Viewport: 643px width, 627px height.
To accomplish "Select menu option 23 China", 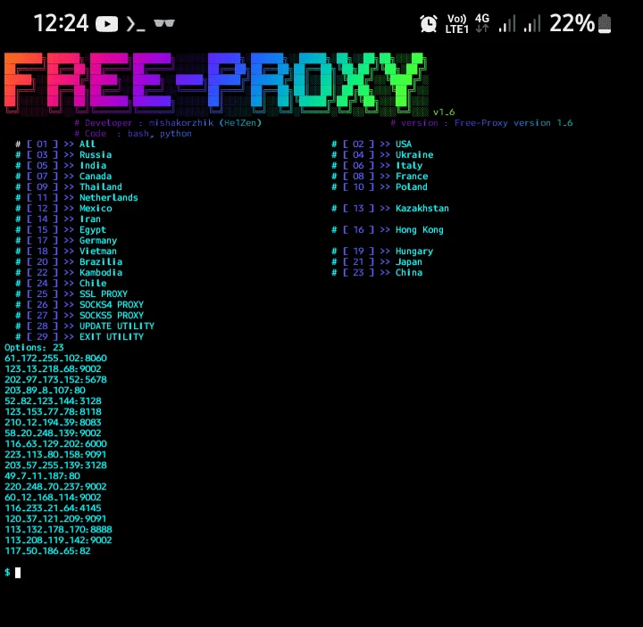I will (x=377, y=272).
